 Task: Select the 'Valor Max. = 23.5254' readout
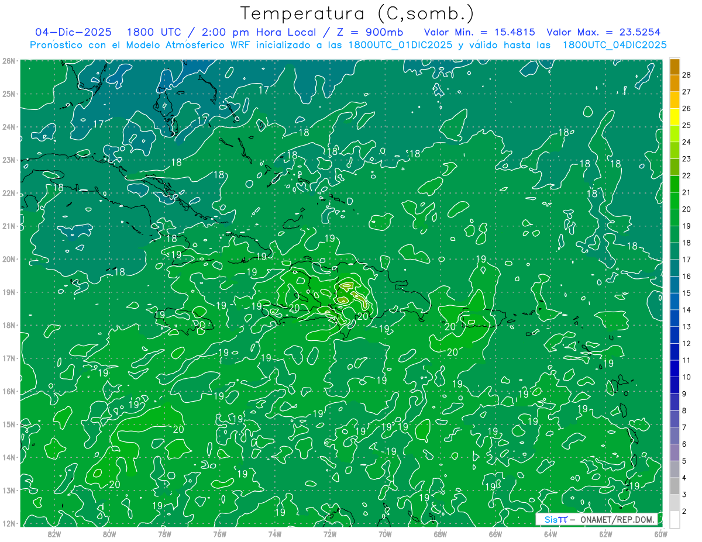tap(603, 33)
